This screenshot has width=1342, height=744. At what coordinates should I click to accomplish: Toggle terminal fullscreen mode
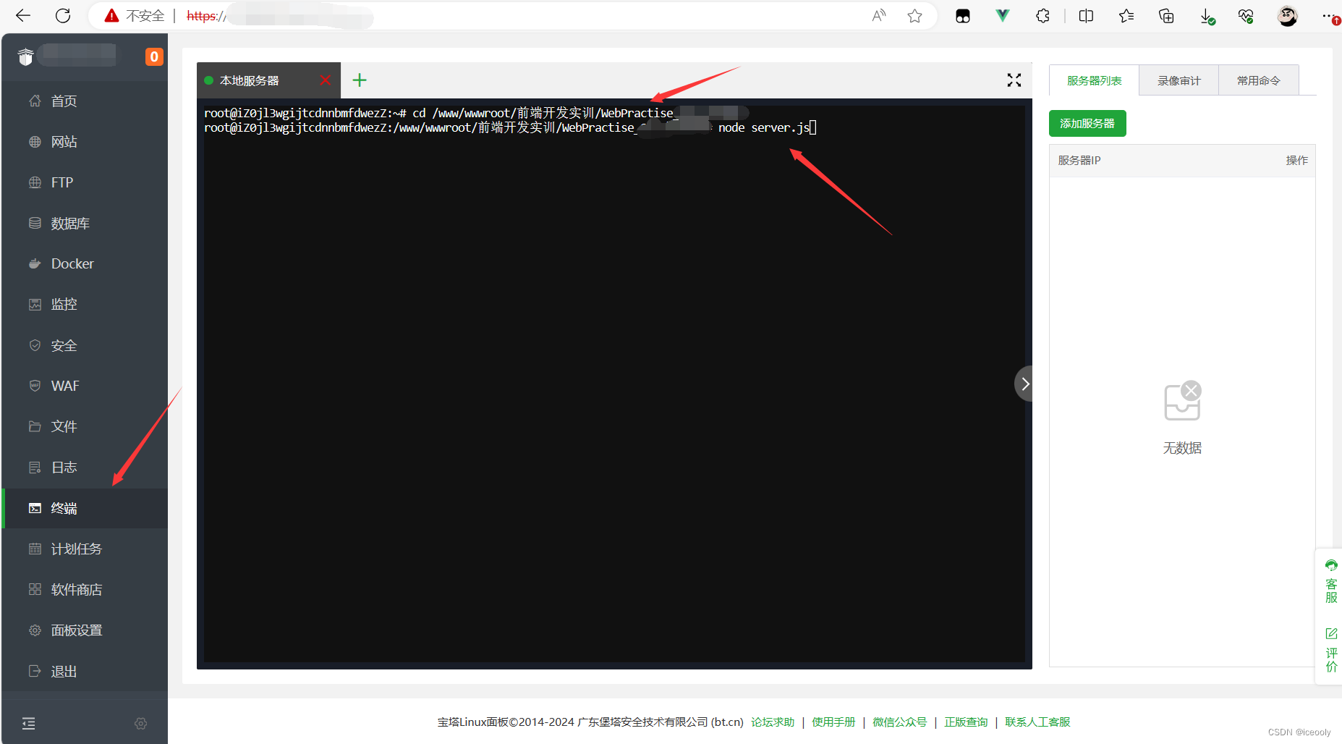[x=1014, y=80]
